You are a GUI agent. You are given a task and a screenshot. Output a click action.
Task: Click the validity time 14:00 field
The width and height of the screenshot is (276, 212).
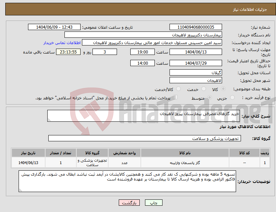click(143, 63)
